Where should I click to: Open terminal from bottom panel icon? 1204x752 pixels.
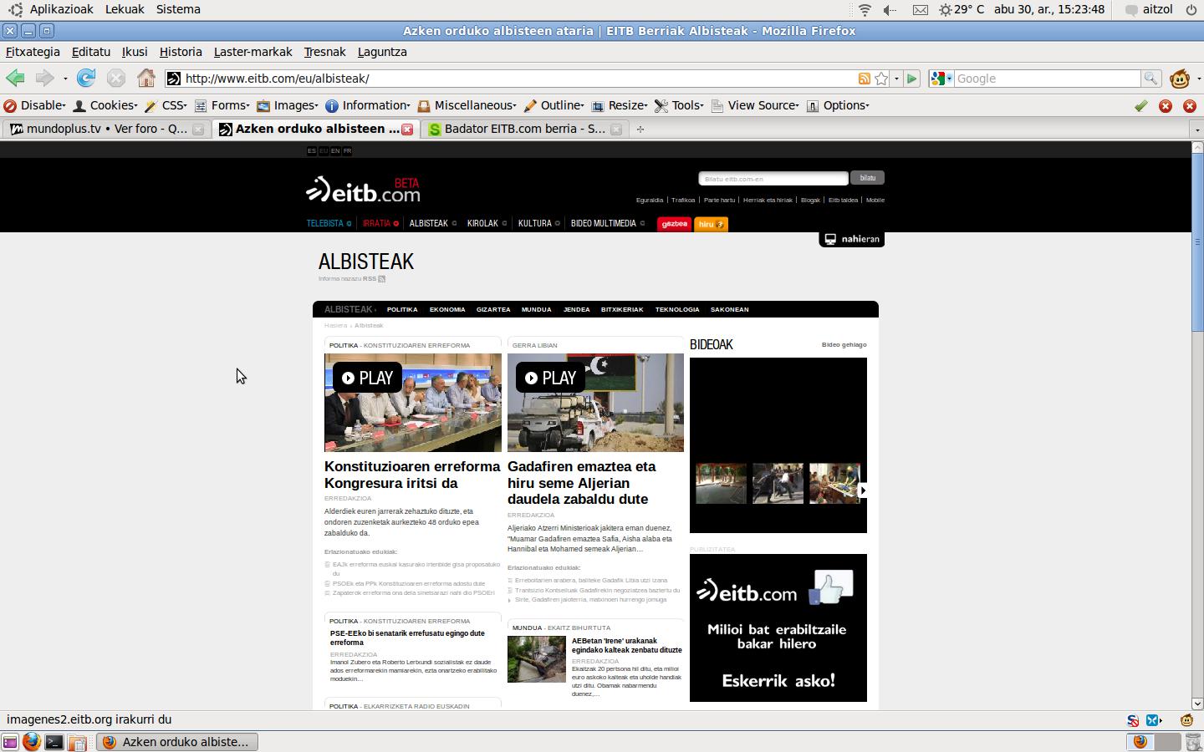click(54, 742)
